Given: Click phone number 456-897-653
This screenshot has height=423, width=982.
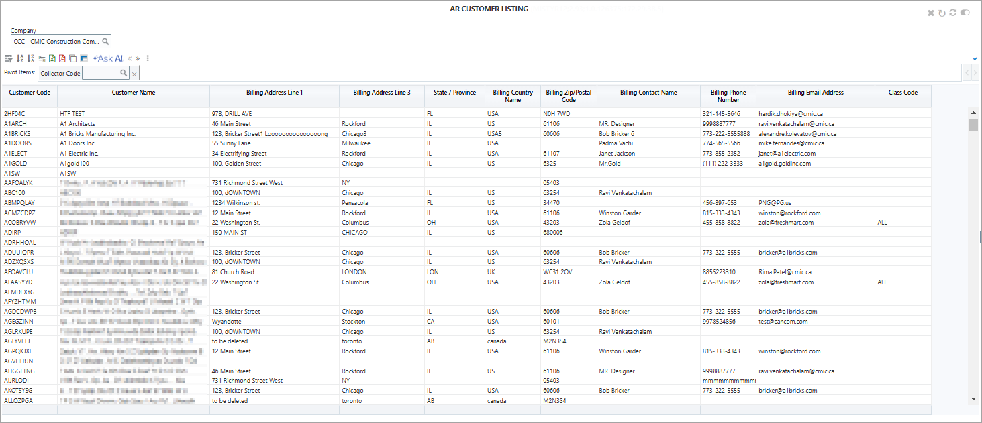Looking at the screenshot, I should click(x=720, y=202).
